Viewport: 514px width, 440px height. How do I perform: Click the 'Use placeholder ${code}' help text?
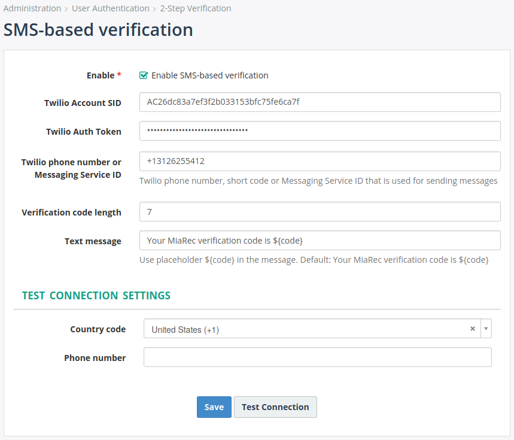tap(314, 260)
